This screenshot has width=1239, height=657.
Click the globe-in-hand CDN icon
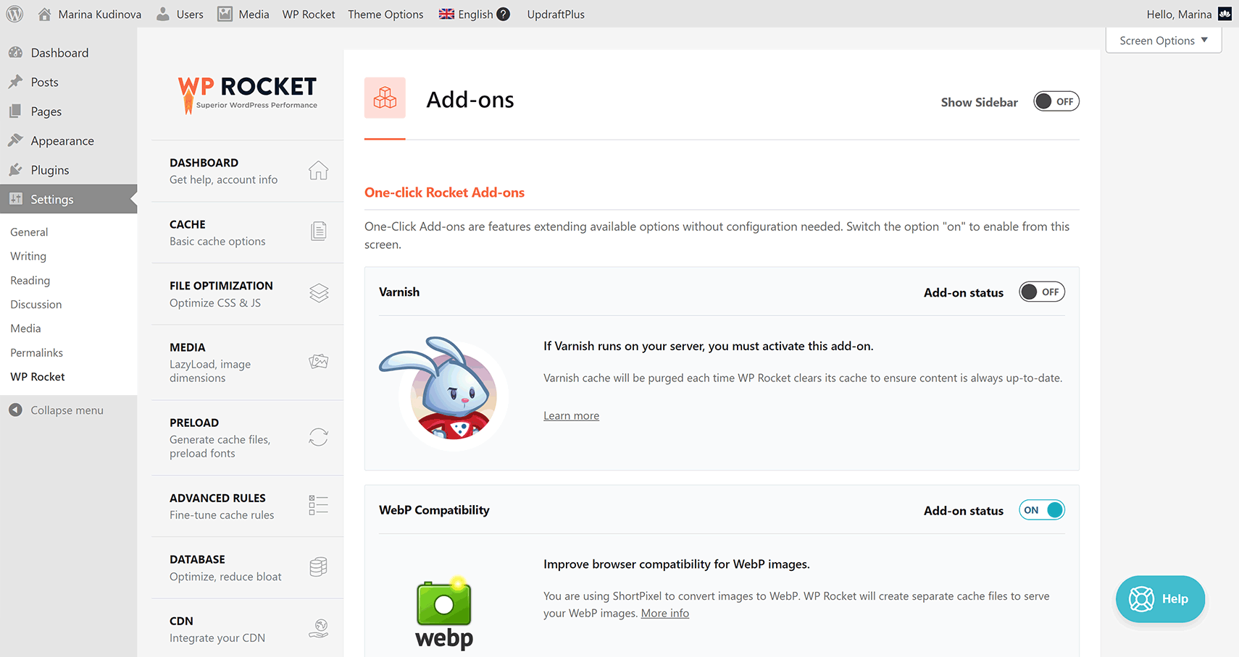319,628
